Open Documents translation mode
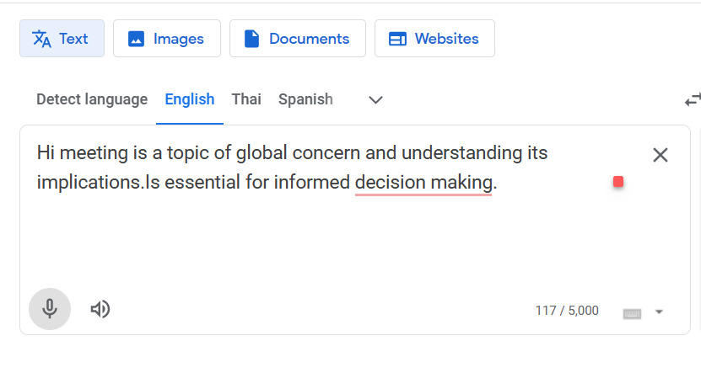 tap(298, 39)
